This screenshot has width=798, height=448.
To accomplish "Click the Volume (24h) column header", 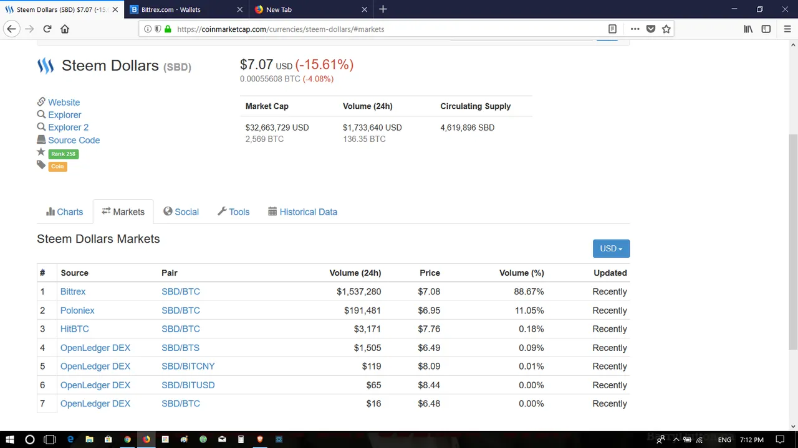I will [355, 273].
